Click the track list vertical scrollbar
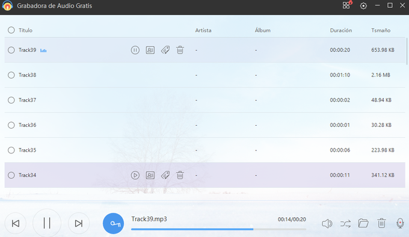The height and width of the screenshot is (237, 409). point(407,51)
